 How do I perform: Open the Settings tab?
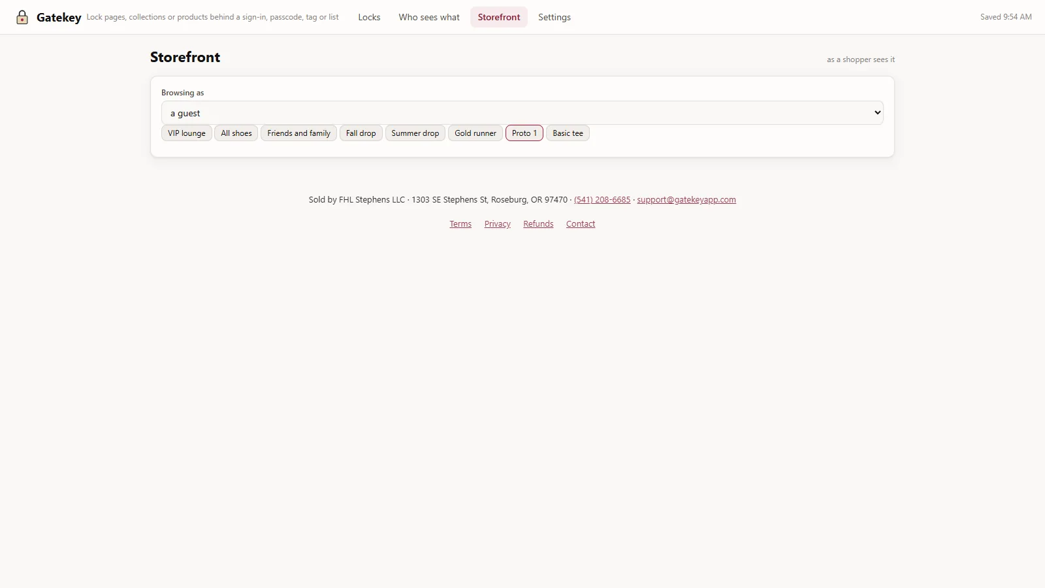(555, 17)
